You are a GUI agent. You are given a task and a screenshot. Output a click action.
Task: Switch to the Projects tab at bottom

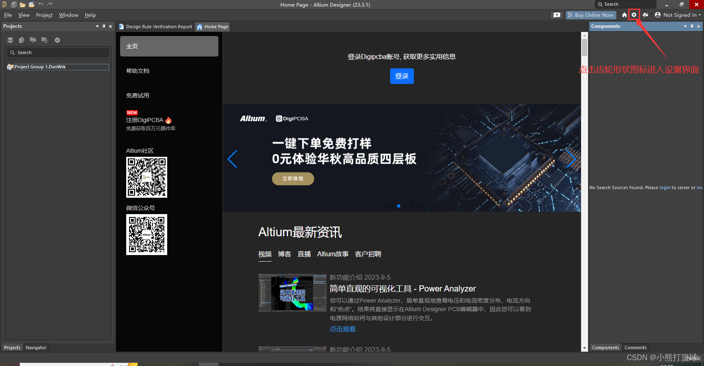pos(12,348)
